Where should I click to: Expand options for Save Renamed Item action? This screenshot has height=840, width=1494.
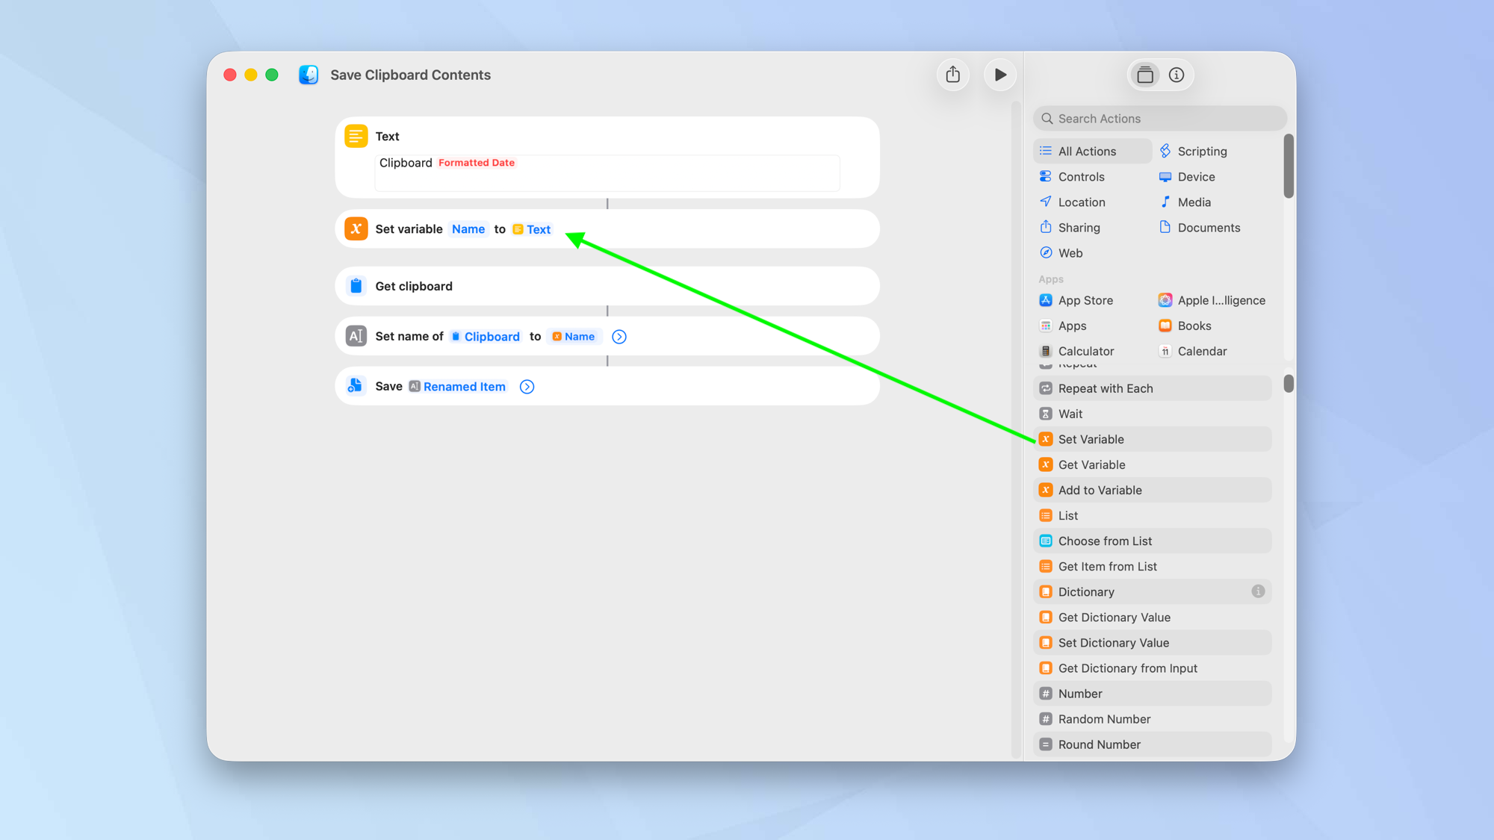pyautogui.click(x=527, y=386)
